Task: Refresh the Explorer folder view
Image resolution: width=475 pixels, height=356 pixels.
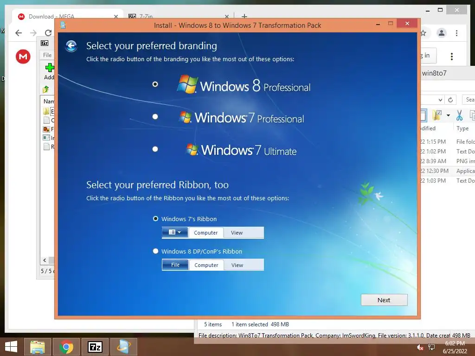Action: (x=450, y=100)
